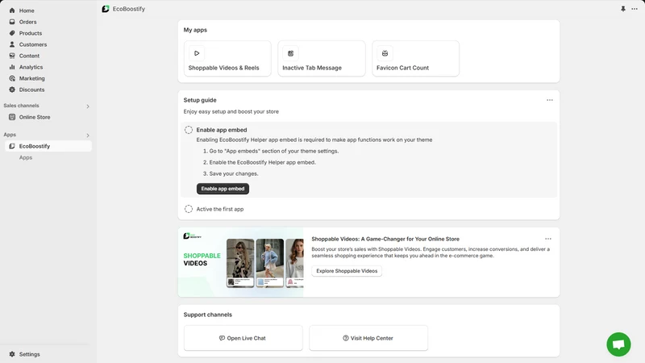Click the Discounts badge icon
Screen dimensions: 645x363
[x=12, y=90]
